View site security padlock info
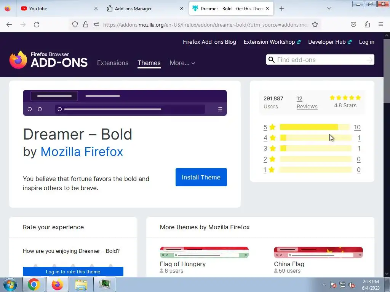The height and width of the screenshot is (292, 390). [x=86, y=24]
